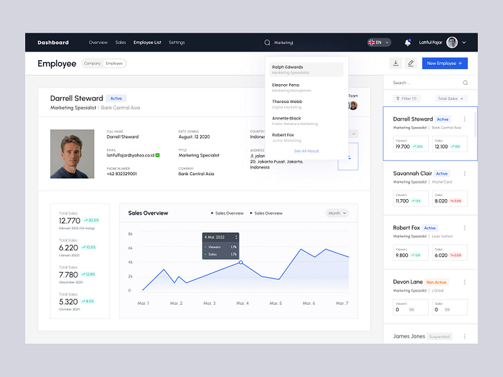Click the Active badge next to Darrell Steward heading
Image resolution: width=503 pixels, height=377 pixels.
click(x=116, y=98)
